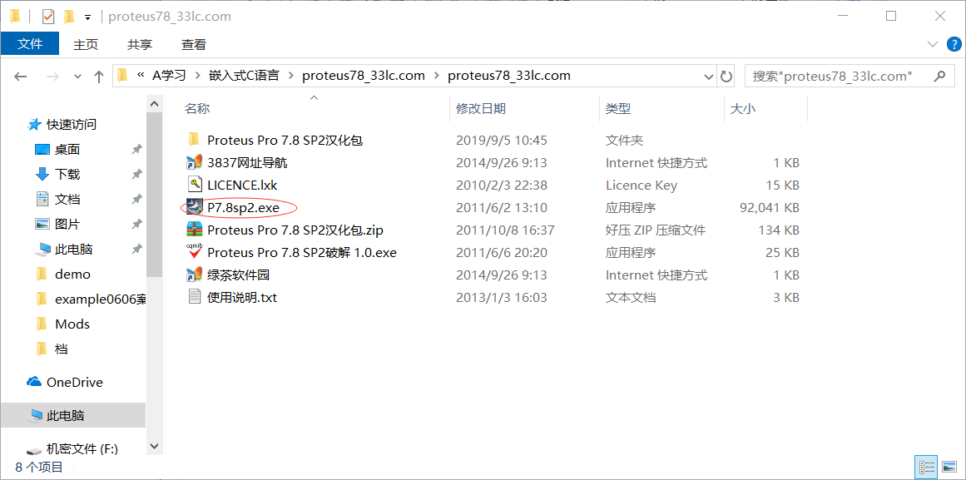966x480 pixels.
Task: Select OneDrive in navigation pane
Action: click(75, 382)
